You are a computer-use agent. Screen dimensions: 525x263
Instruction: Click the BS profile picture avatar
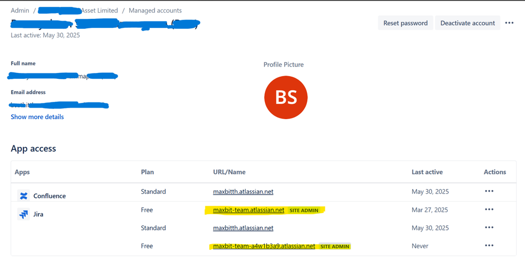pos(285,97)
